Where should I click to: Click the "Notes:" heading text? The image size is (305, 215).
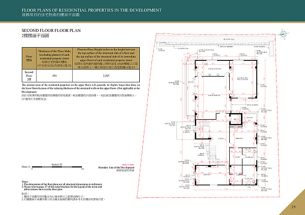[25, 181]
